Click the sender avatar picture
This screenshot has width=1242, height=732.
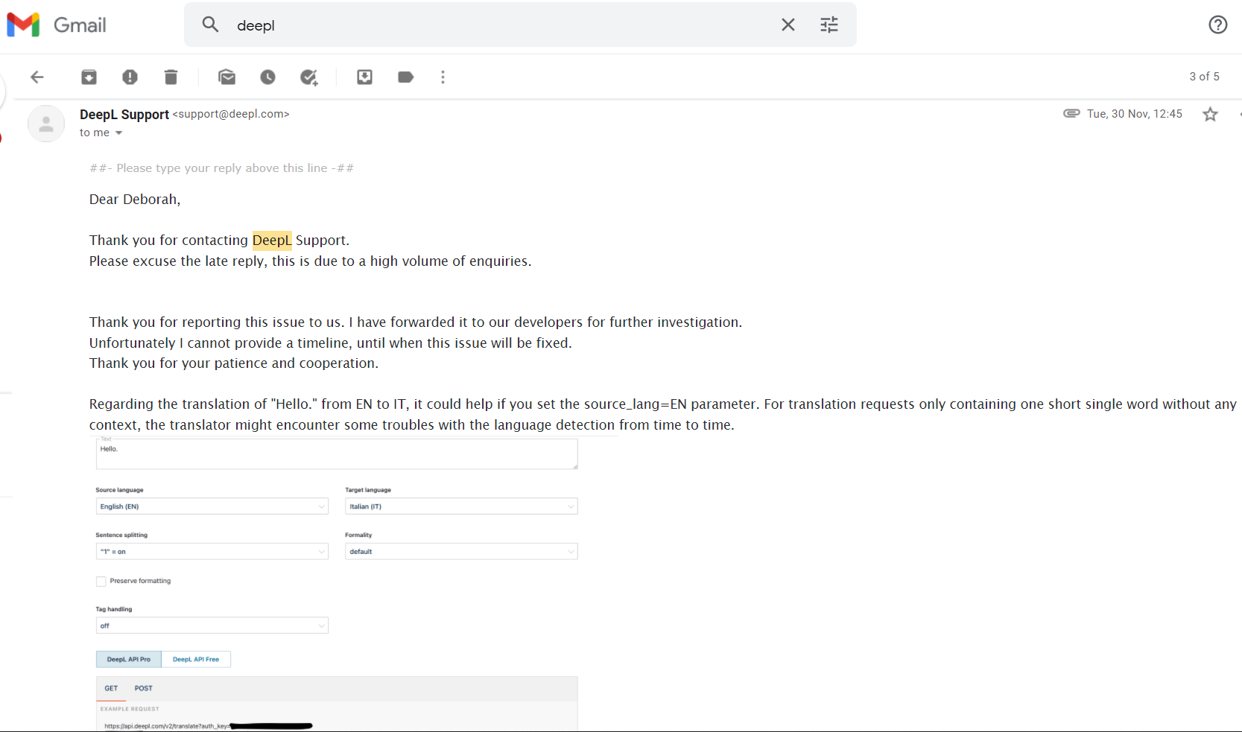46,124
